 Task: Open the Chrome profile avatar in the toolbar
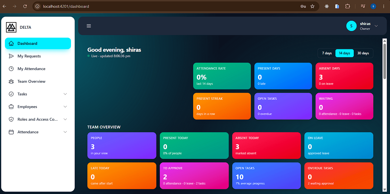373,6
